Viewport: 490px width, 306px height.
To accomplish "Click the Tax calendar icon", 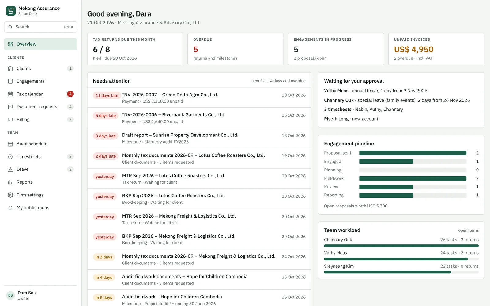I will [x=10, y=94].
